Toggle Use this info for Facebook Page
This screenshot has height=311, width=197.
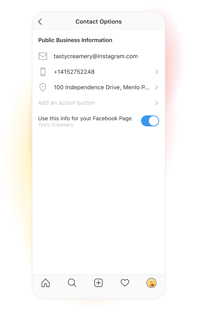(150, 121)
